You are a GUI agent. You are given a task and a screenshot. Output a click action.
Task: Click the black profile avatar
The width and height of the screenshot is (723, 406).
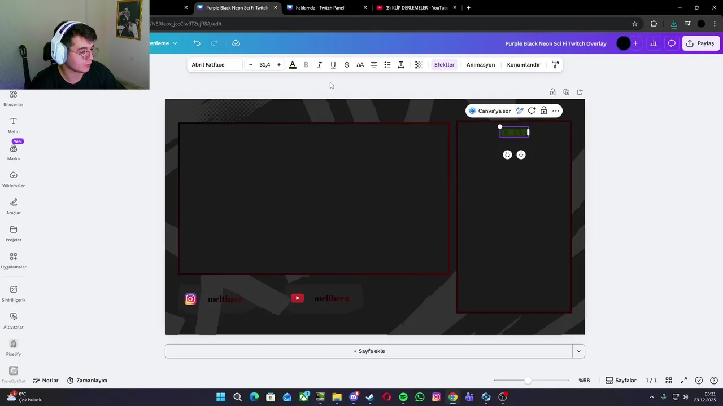[624, 43]
